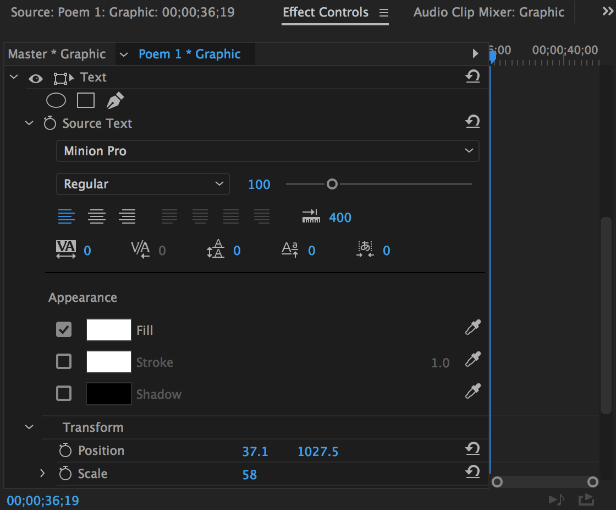
Task: Open the Stroke color swatch
Action: click(109, 362)
